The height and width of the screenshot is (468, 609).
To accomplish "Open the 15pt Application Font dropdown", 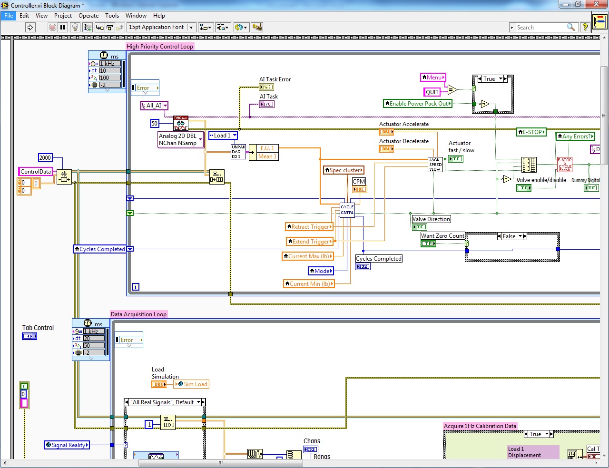I will (x=162, y=27).
